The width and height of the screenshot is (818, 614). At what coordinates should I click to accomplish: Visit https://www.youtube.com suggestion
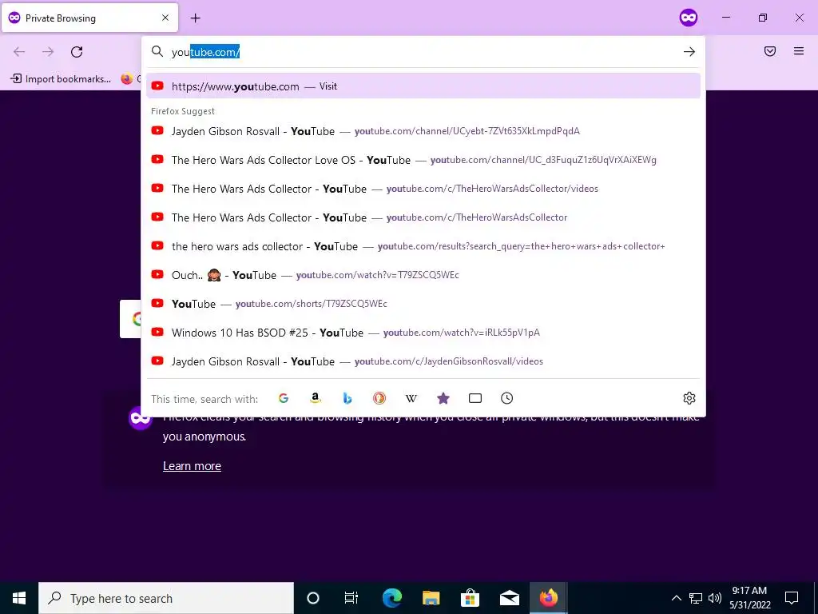click(423, 86)
